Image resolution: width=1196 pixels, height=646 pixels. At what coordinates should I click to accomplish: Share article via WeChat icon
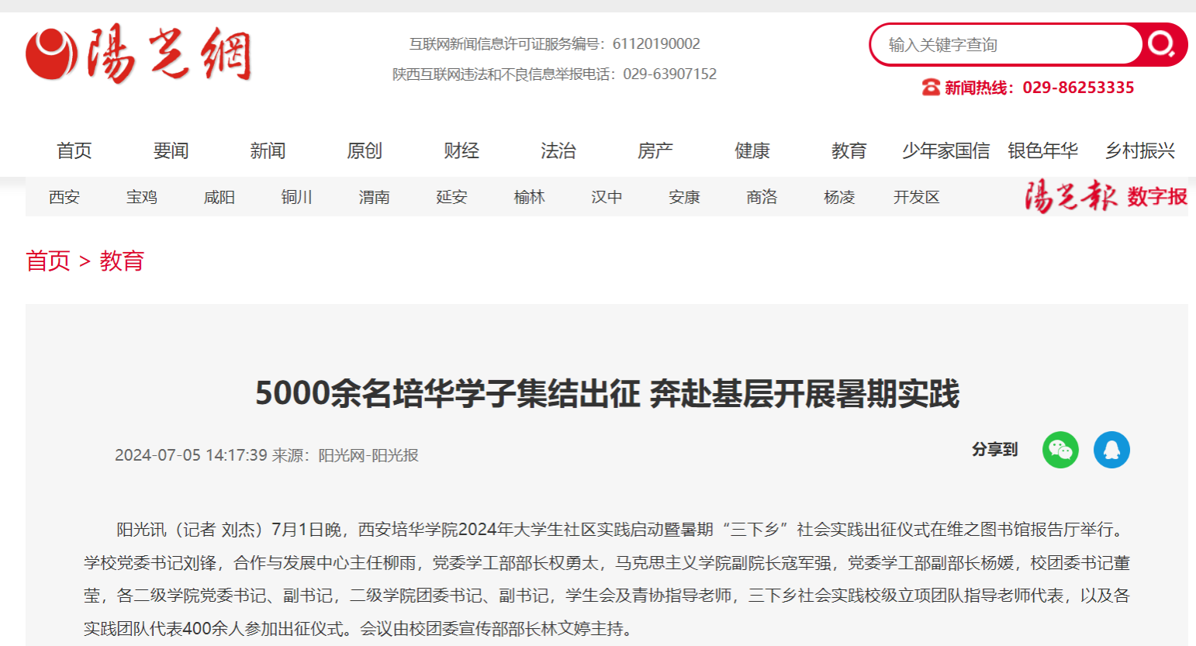coord(1060,450)
